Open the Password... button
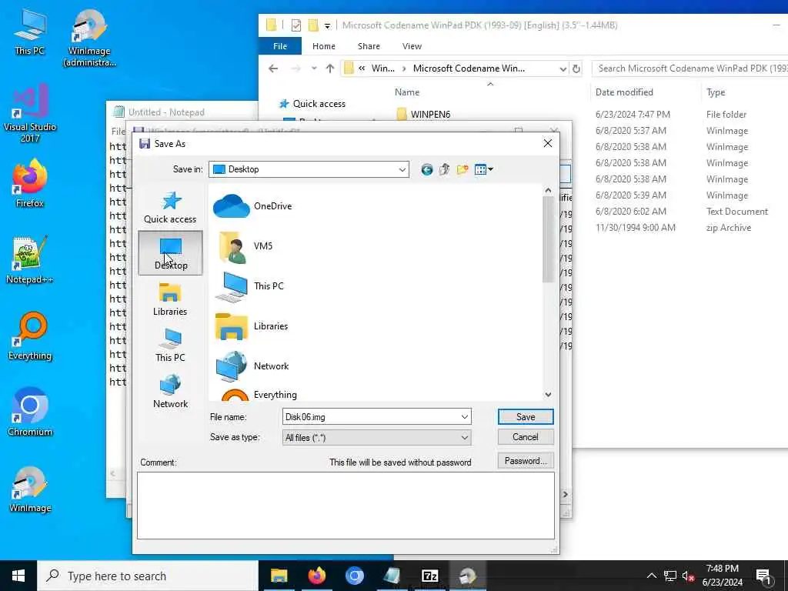788x591 pixels. 526,461
